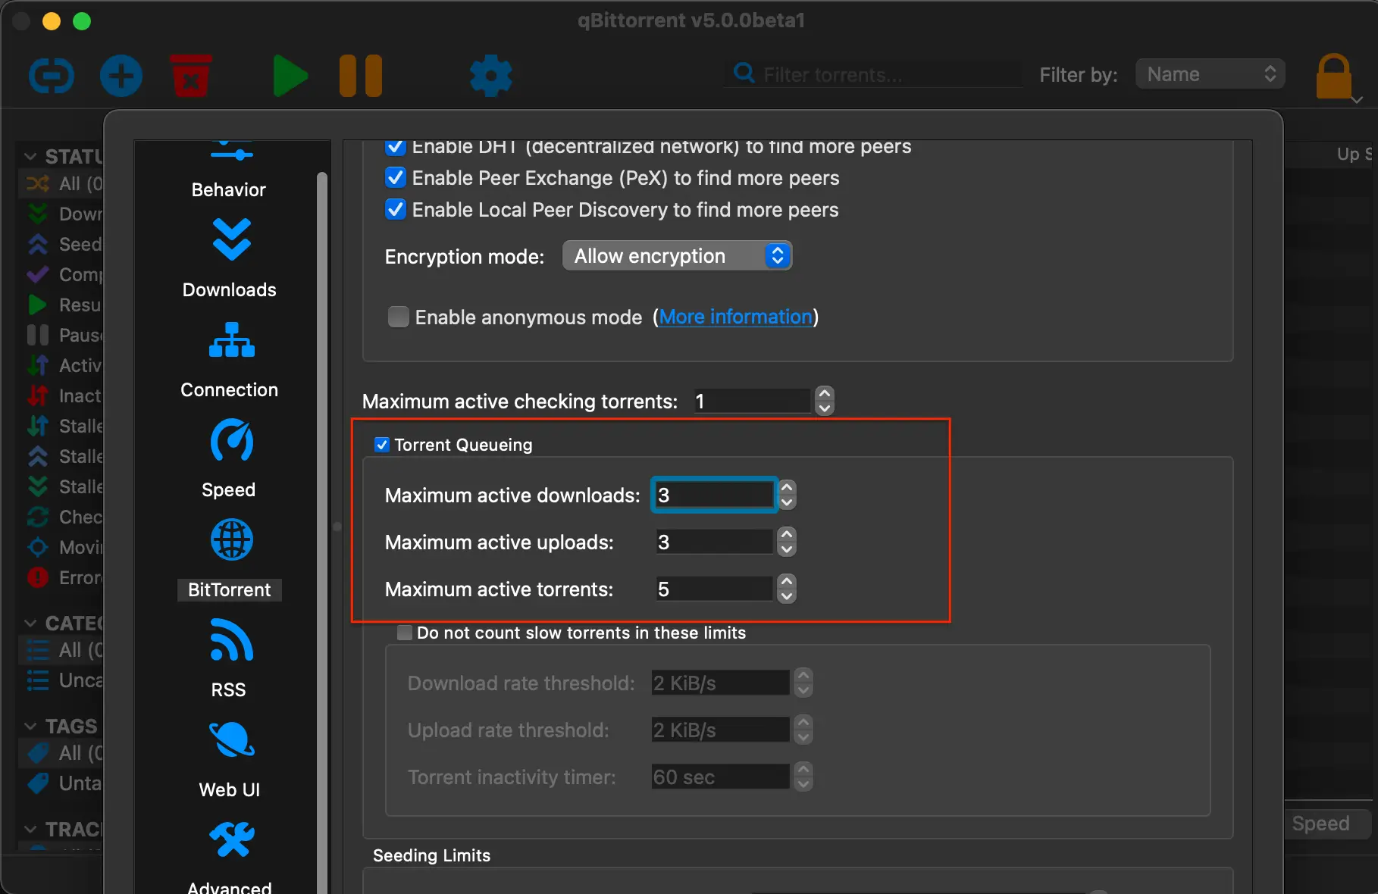This screenshot has height=894, width=1378.
Task: Click the Maximum active checking torrents field
Action: click(x=752, y=402)
